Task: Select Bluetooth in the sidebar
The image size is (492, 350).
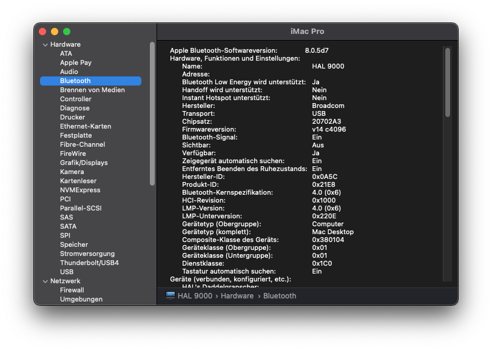Action: coord(75,81)
